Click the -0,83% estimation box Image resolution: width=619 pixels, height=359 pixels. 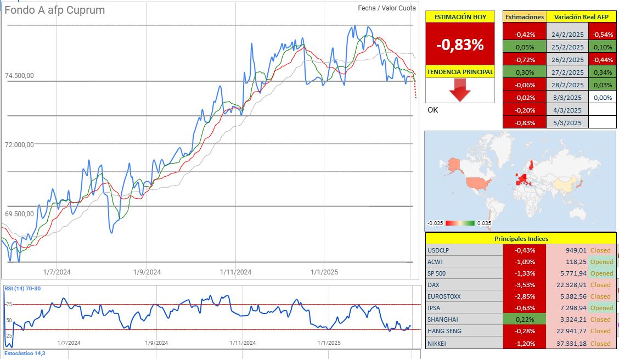pos(460,44)
